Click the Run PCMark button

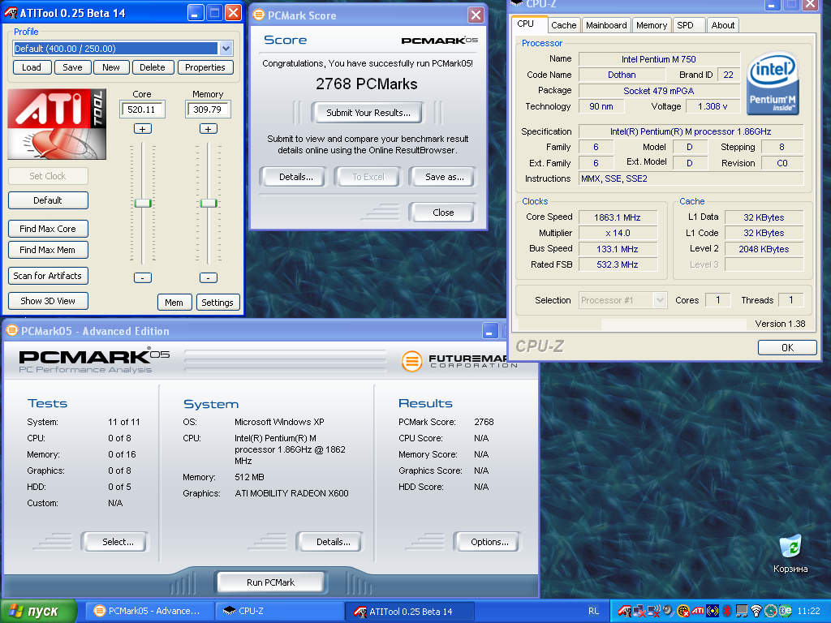coord(270,582)
